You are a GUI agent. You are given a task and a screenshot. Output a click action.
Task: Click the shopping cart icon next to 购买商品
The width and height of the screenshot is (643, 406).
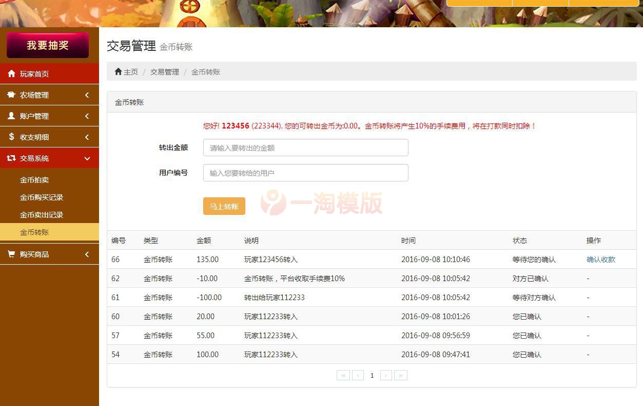click(x=11, y=254)
